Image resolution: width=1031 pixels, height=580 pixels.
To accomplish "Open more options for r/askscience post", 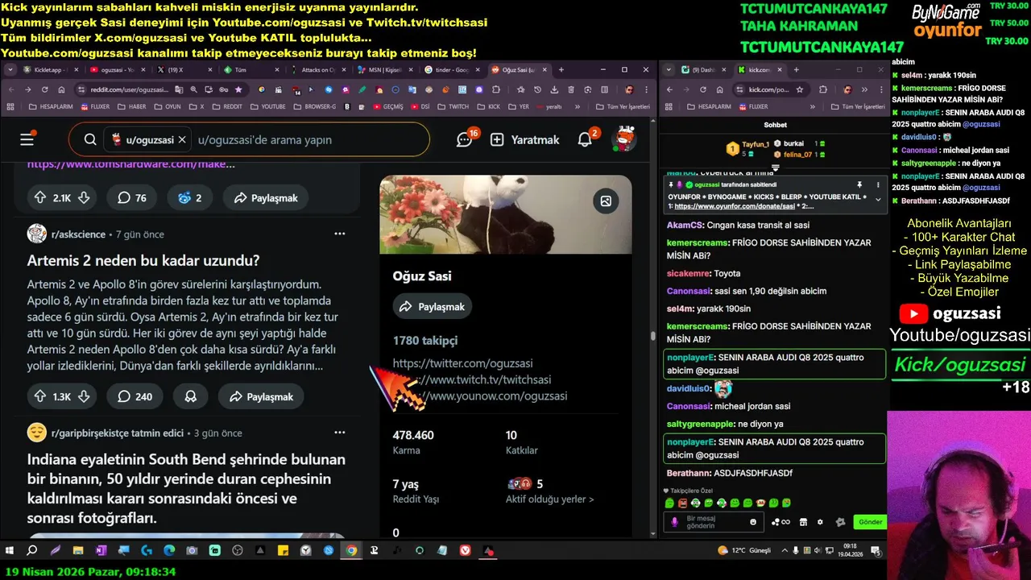I will click(340, 234).
